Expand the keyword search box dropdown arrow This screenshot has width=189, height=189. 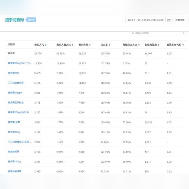pyautogui.click(x=183, y=33)
